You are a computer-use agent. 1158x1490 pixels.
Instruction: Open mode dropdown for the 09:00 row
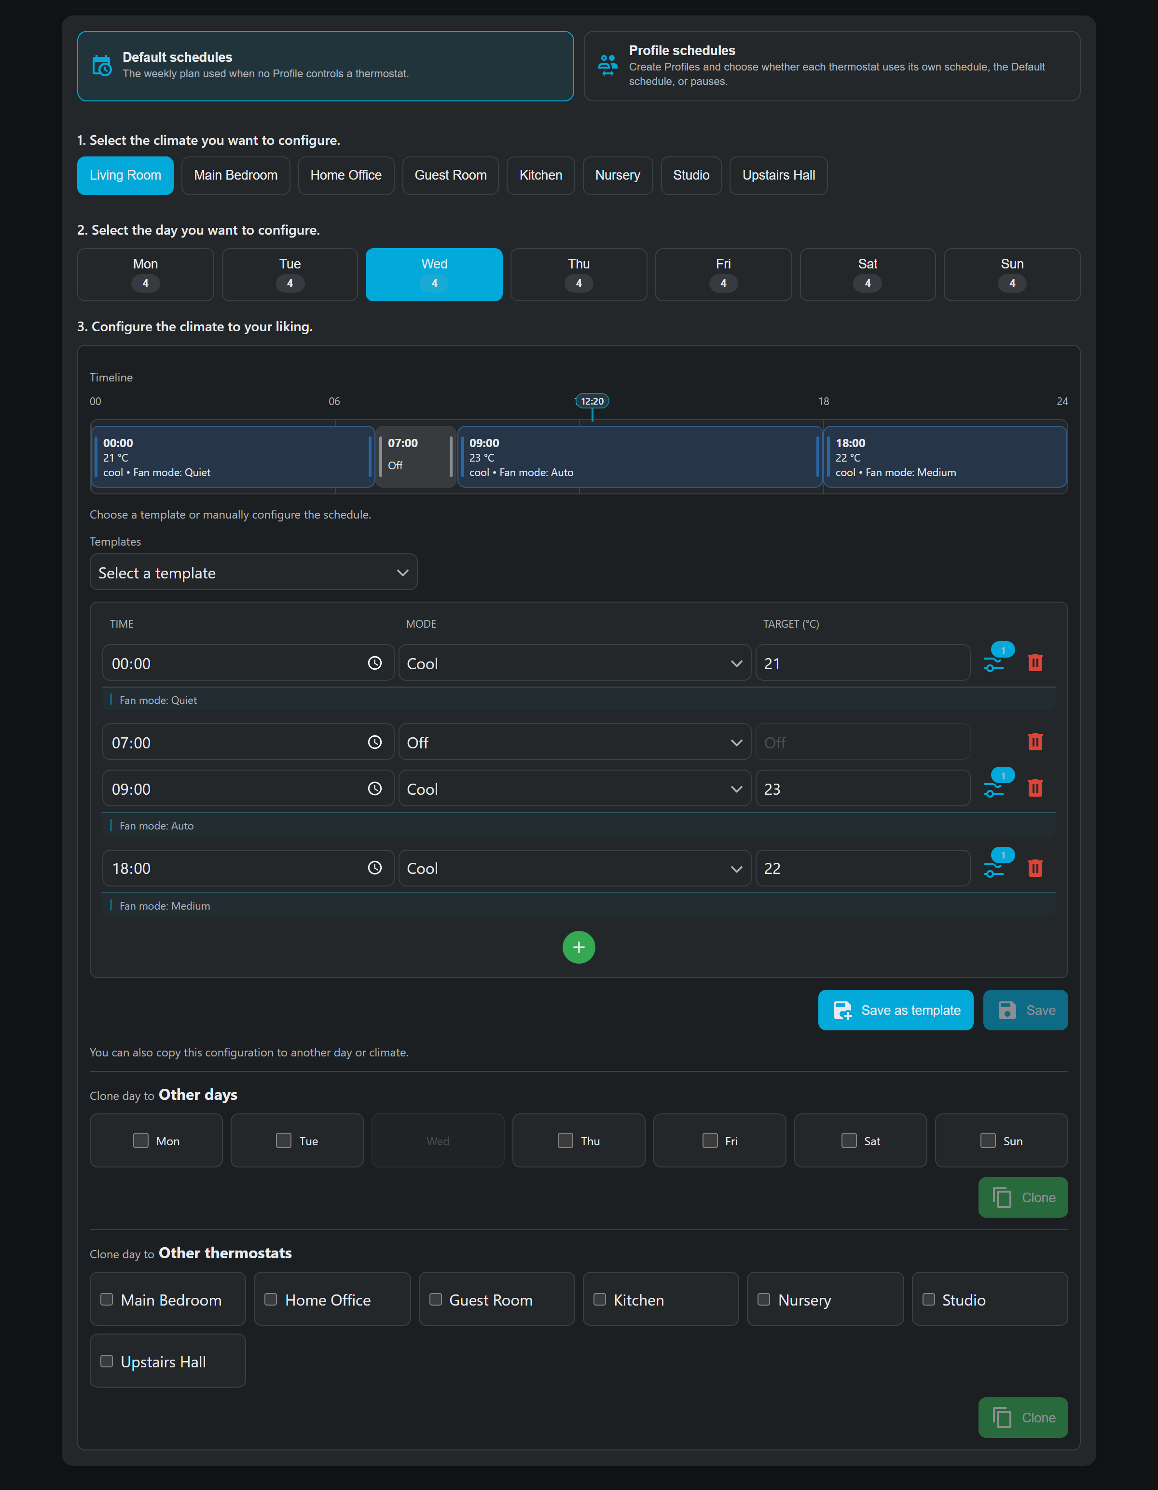click(575, 788)
